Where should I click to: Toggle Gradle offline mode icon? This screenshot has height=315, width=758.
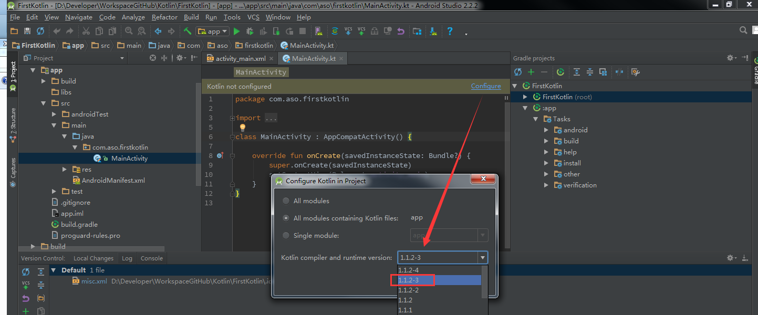coord(619,72)
